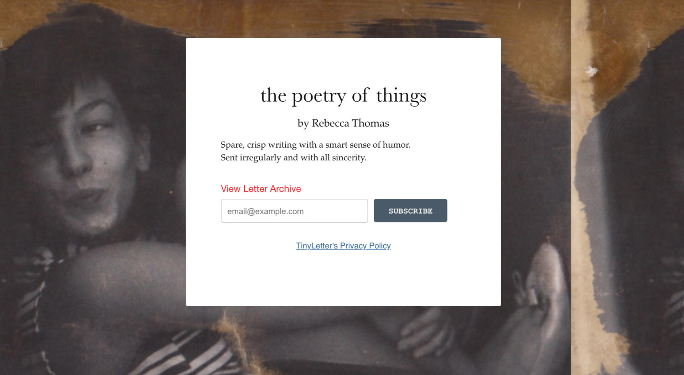
Task: Click the words "Sent irregularly" in the description
Action: pos(250,158)
